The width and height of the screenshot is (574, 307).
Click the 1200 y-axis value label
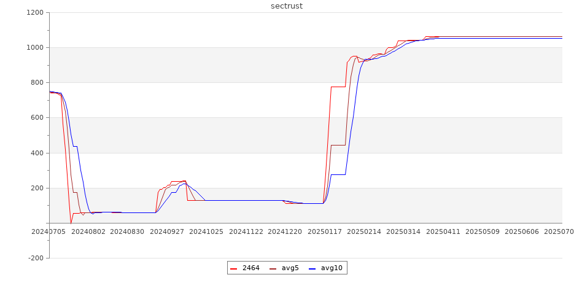click(35, 13)
